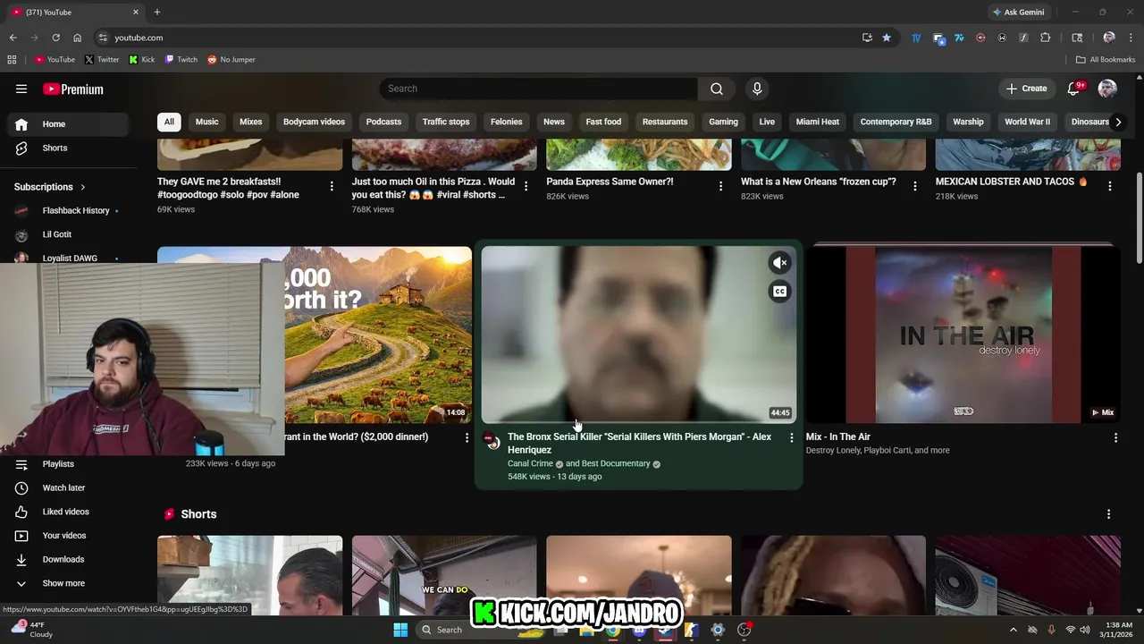1144x644 pixels.
Task: Open the Chrome extensions puzzle icon
Action: [x=1046, y=38]
